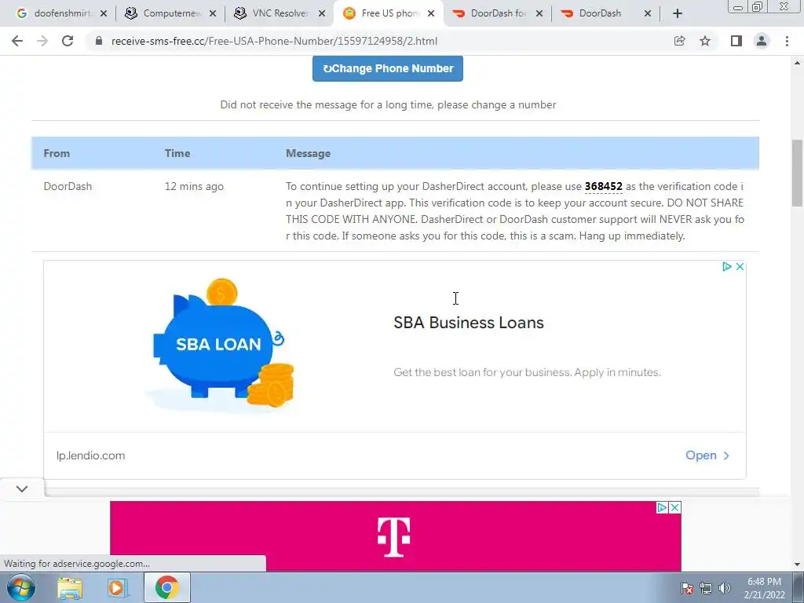Click the browser forward arrow
Image resolution: width=804 pixels, height=603 pixels.
(42, 41)
